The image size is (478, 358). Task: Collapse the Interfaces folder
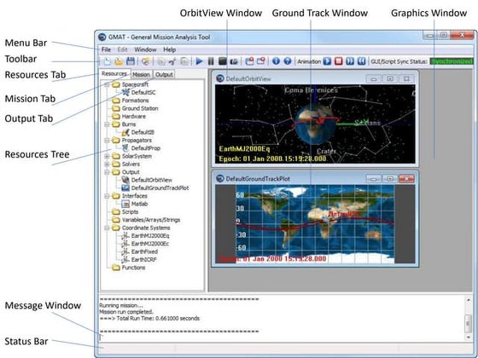(x=107, y=196)
